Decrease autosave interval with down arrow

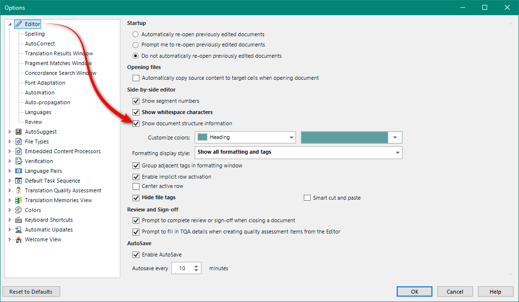pyautogui.click(x=196, y=271)
